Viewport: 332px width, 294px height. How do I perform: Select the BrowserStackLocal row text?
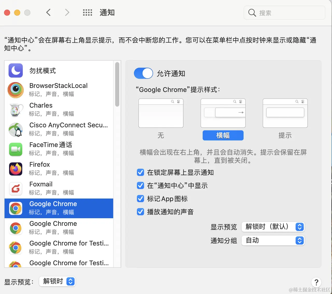click(x=58, y=90)
